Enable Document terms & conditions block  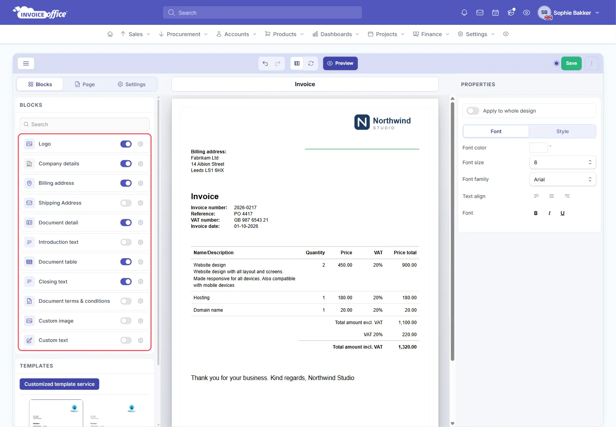point(126,301)
